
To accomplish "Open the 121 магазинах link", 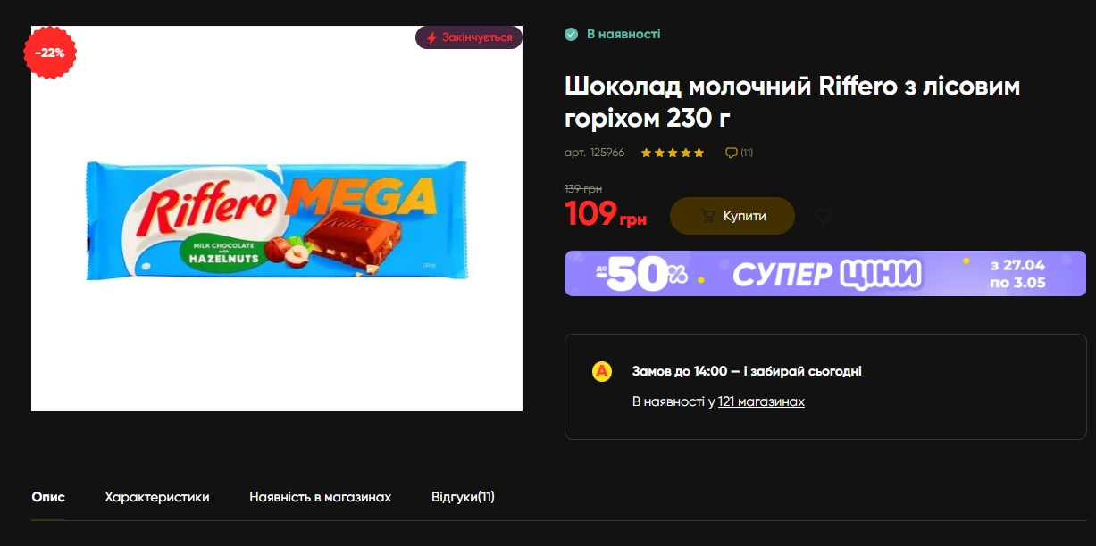I will click(761, 402).
